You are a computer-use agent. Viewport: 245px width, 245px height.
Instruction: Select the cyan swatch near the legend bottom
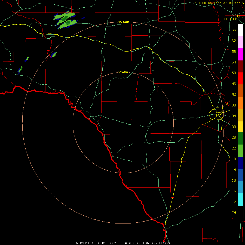click(x=240, y=200)
